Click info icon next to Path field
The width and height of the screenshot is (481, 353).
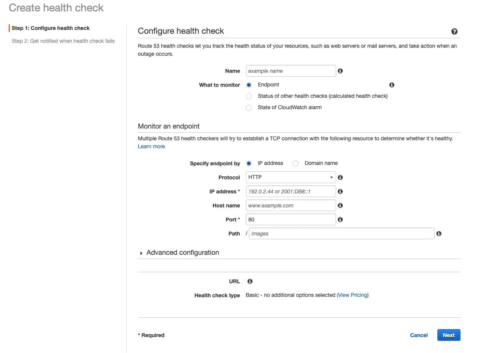(439, 234)
